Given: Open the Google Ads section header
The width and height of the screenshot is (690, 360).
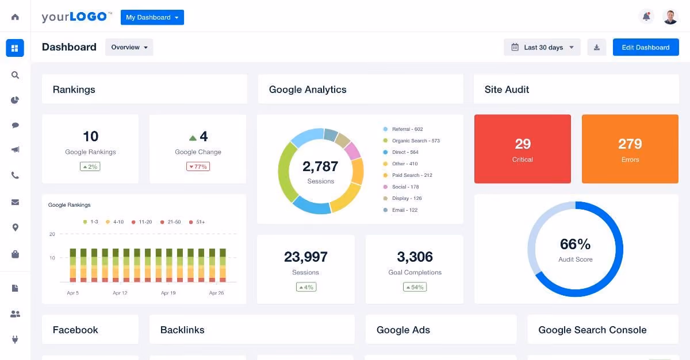Looking at the screenshot, I should point(441,330).
